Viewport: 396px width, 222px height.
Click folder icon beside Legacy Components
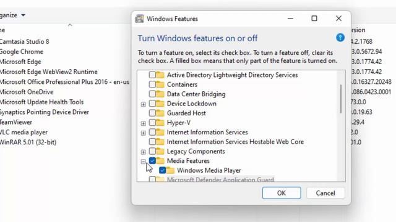click(x=160, y=151)
